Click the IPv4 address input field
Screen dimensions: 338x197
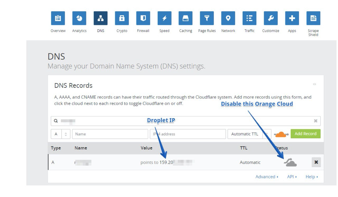[x=188, y=134]
